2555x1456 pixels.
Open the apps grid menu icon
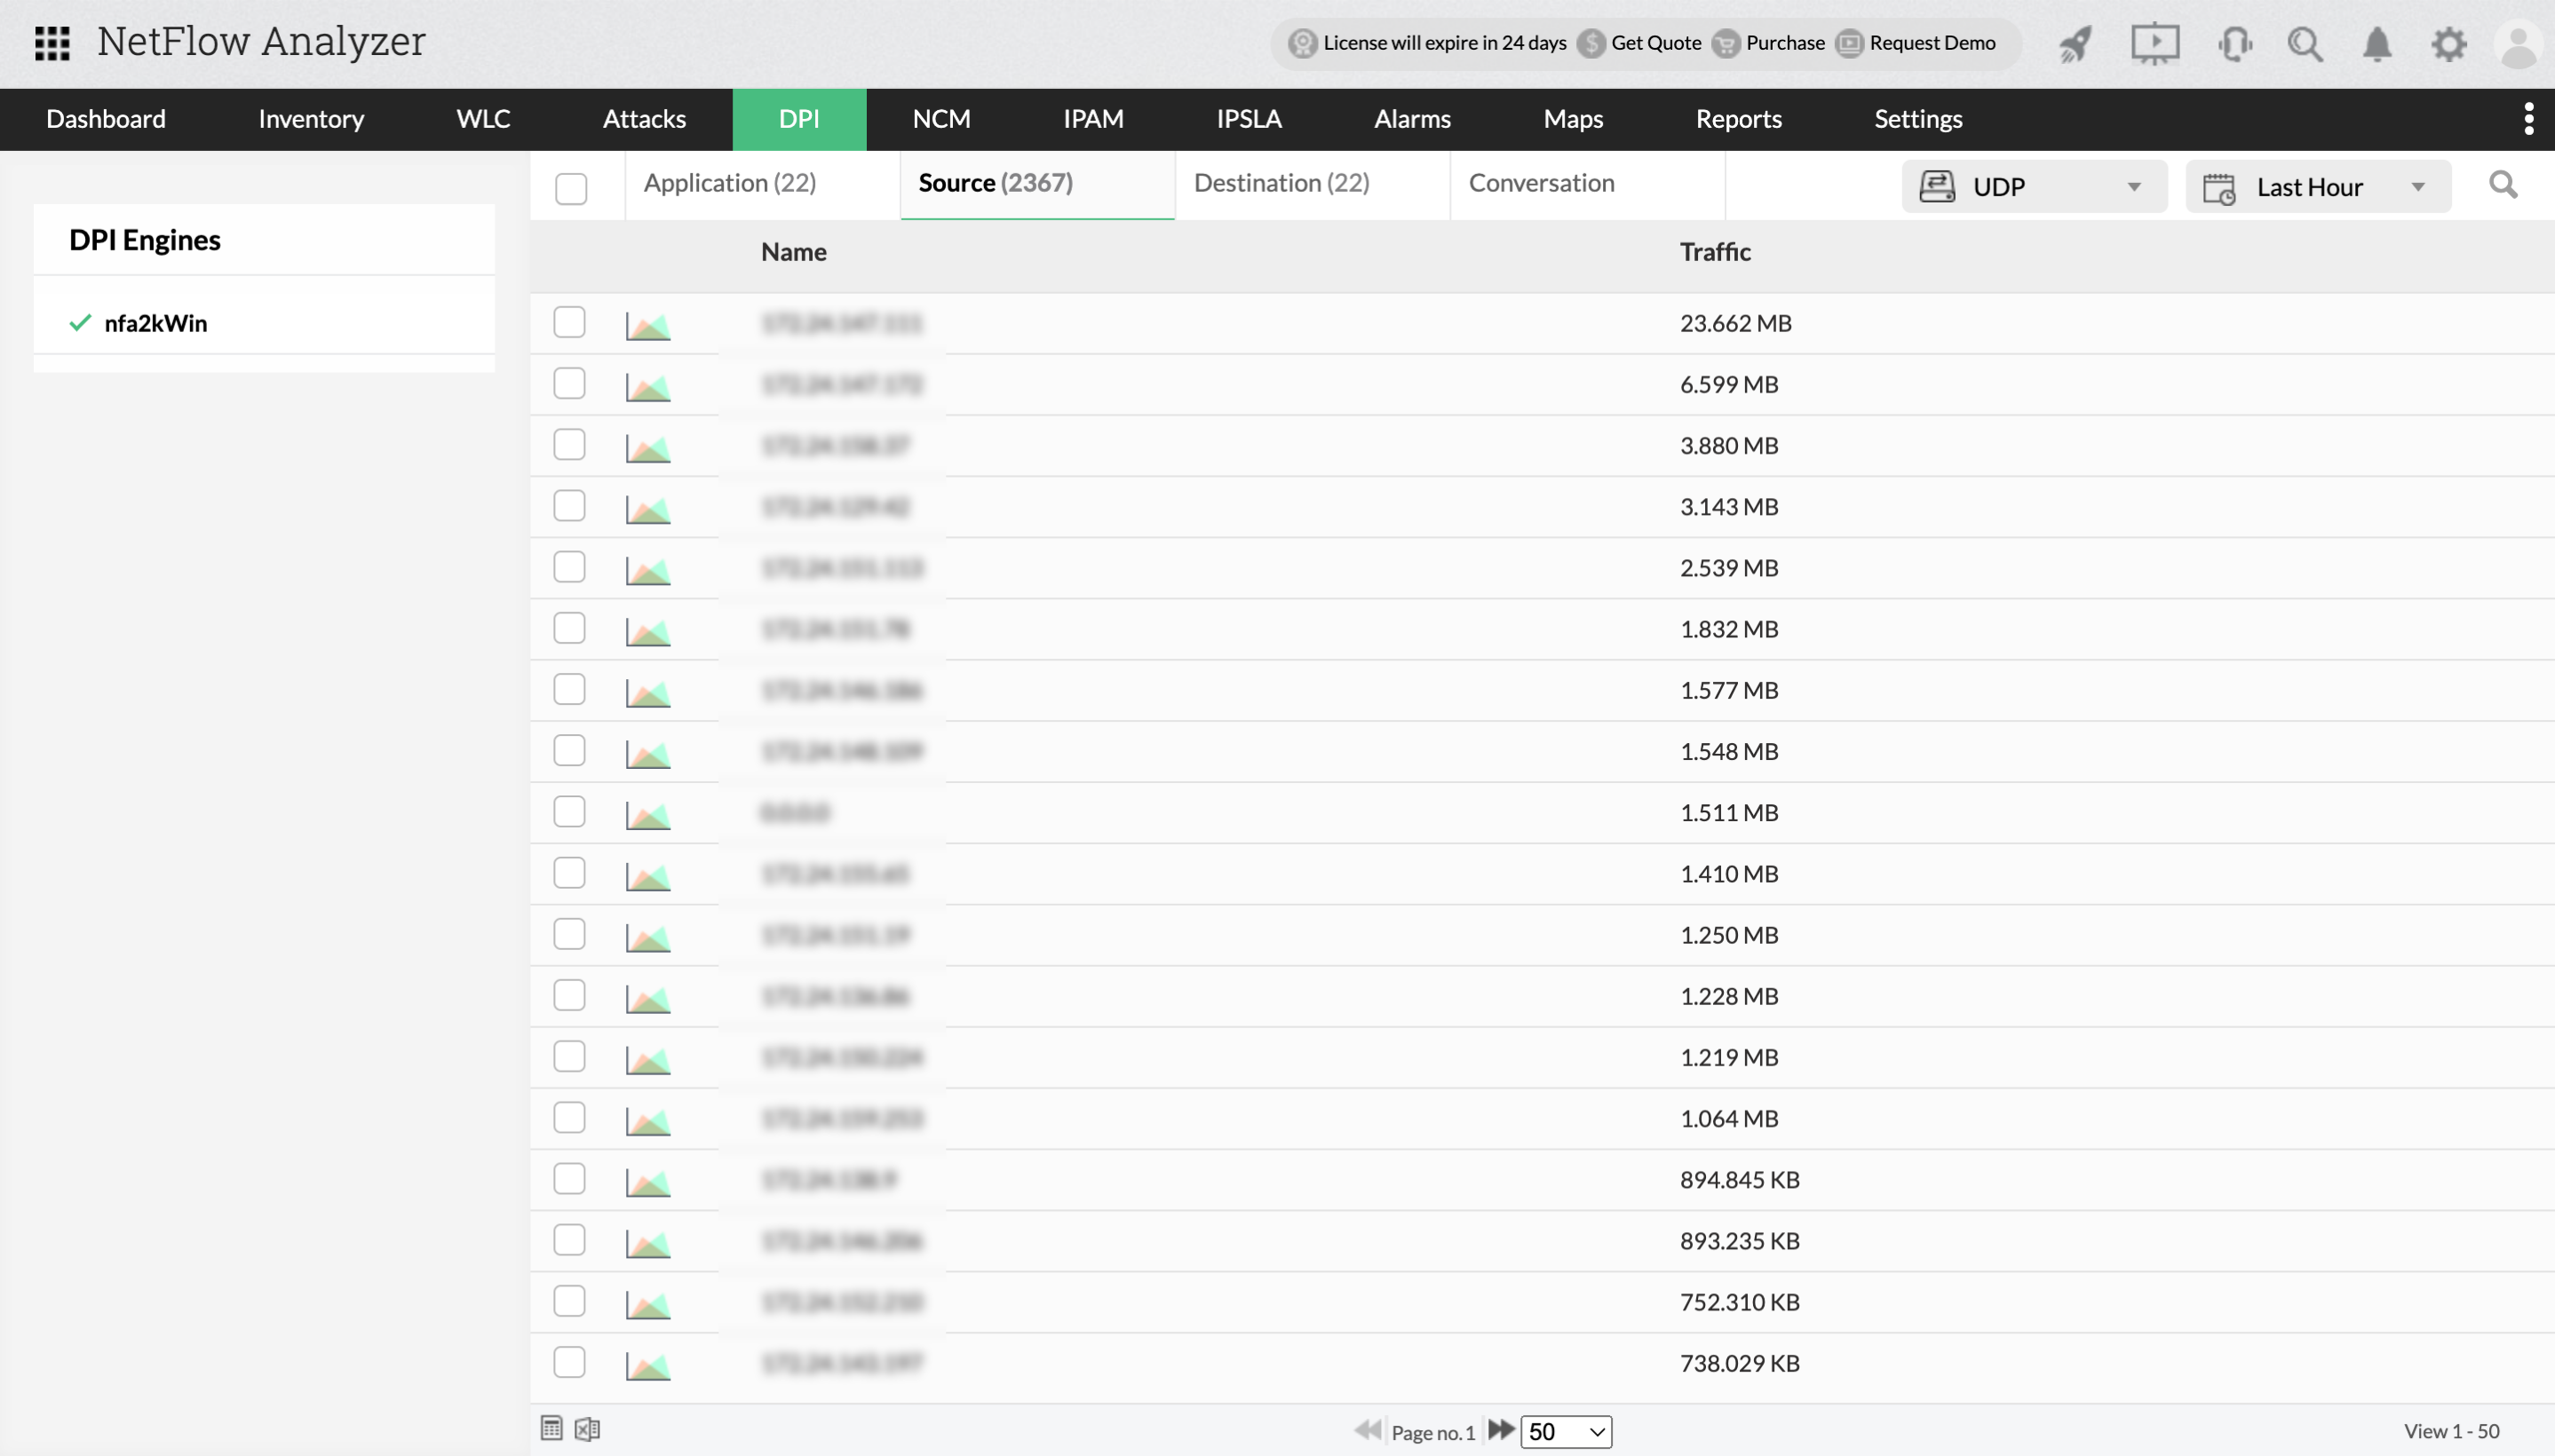pyautogui.click(x=52, y=43)
